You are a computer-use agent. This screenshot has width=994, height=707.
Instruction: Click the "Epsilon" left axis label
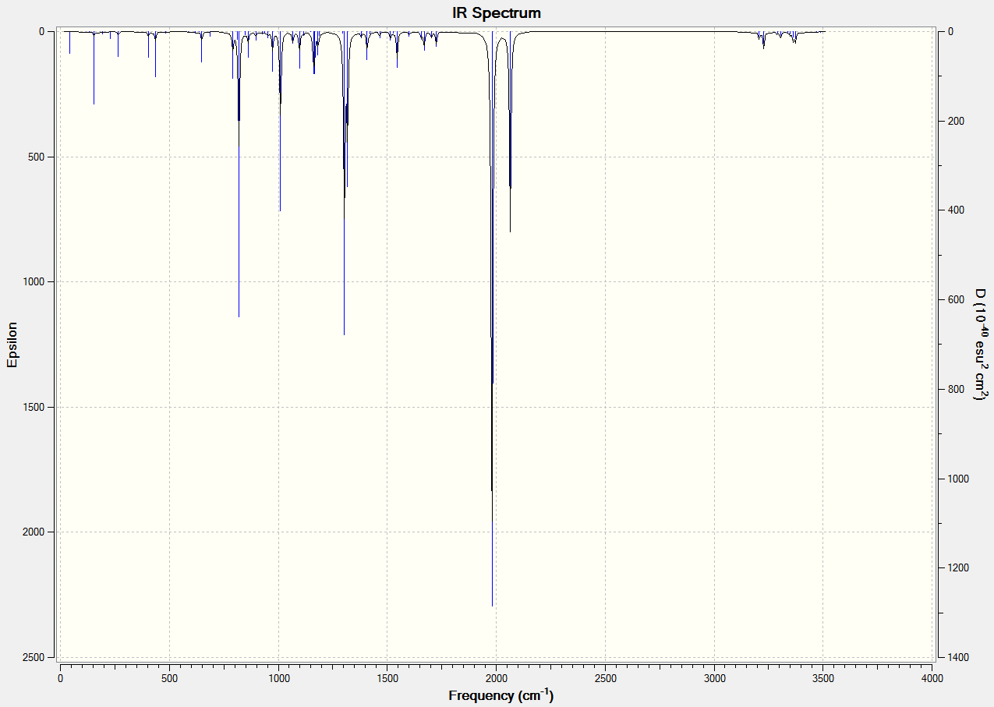pos(12,344)
